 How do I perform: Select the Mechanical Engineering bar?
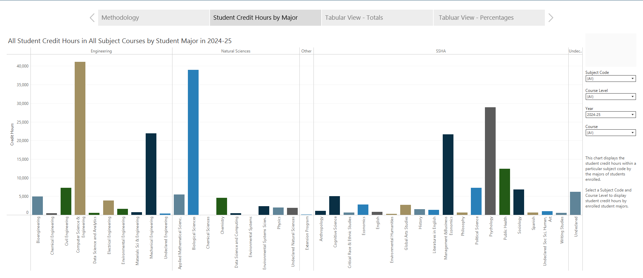pos(151,174)
